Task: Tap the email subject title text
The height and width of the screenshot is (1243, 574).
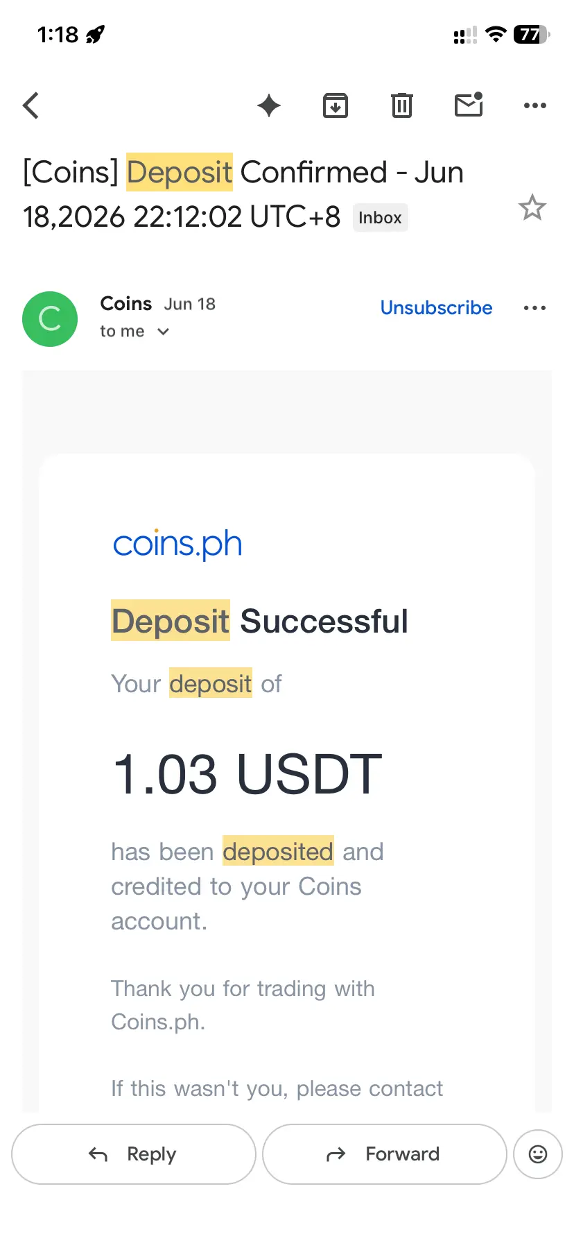Action: pyautogui.click(x=243, y=194)
